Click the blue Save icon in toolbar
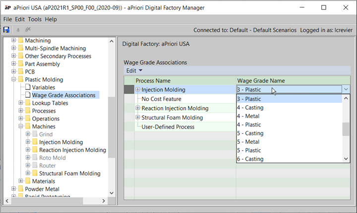Image resolution: width=357 pixels, height=213 pixels. pos(6,30)
